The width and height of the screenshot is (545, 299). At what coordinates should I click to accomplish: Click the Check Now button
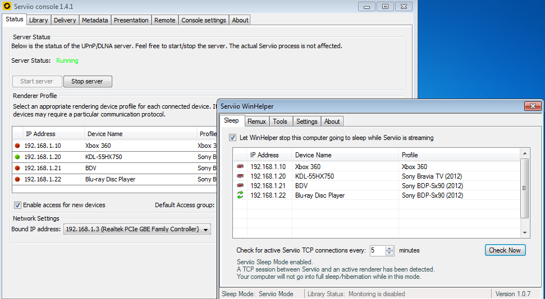505,250
